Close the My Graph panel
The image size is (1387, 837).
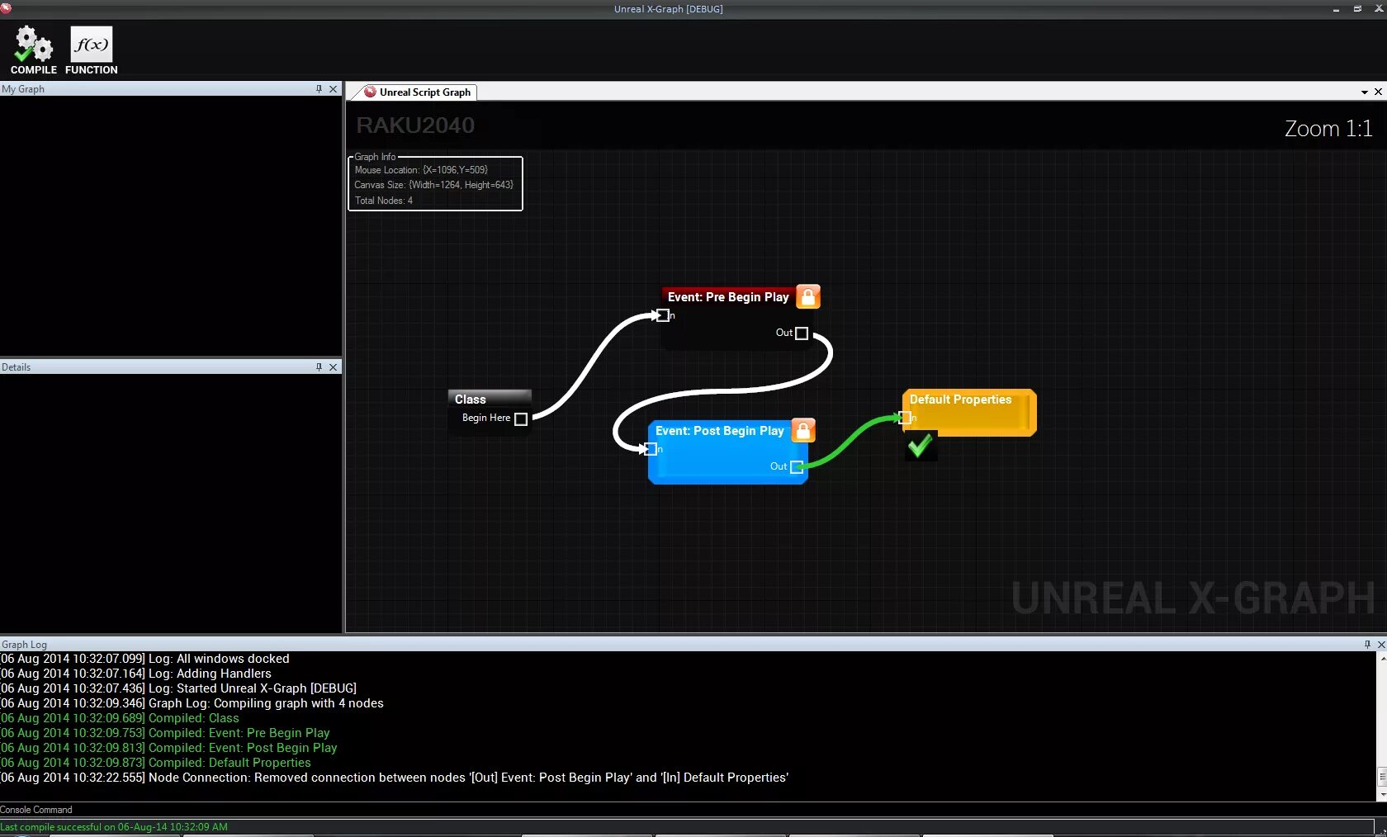tap(334, 88)
